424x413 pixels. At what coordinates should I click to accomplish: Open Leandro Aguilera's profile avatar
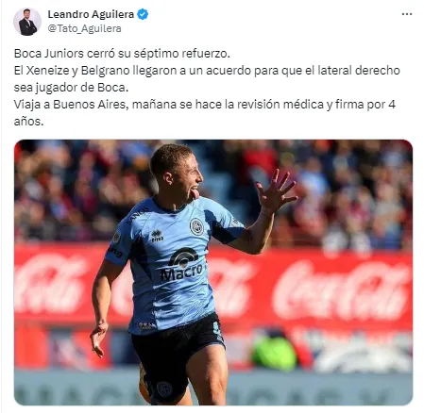[x=27, y=22]
